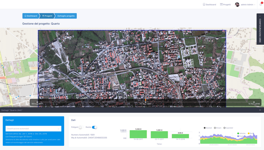Viewport: 264px width, 150px height.
Task: Go to Dashboard breadcrumb
Action: [31, 16]
